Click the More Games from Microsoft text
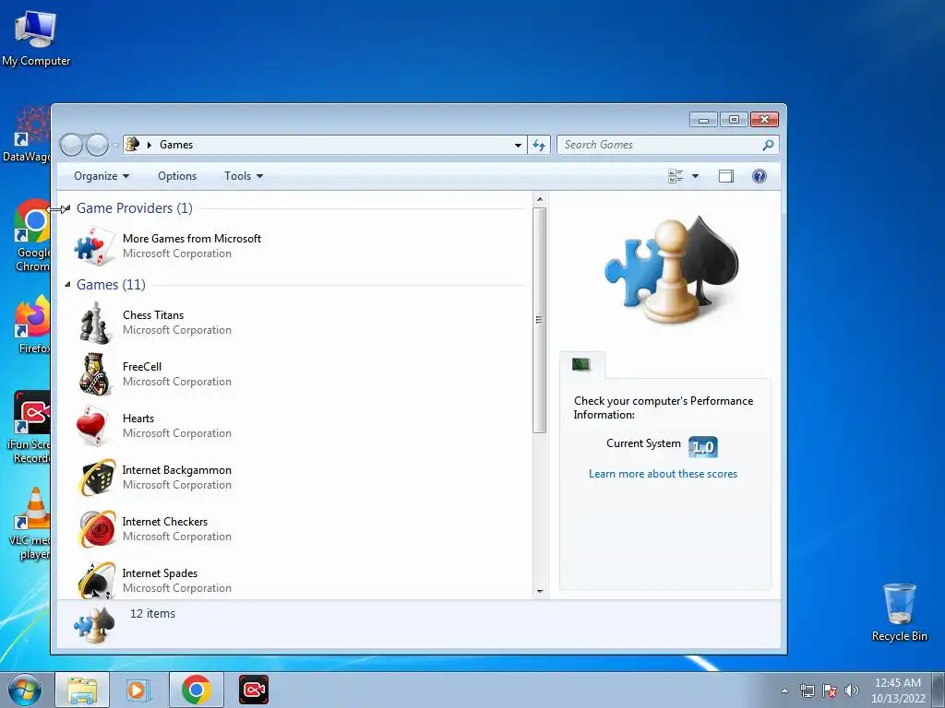The width and height of the screenshot is (945, 708). [x=192, y=239]
